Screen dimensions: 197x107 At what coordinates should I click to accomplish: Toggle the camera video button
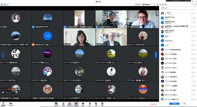[11, 103]
